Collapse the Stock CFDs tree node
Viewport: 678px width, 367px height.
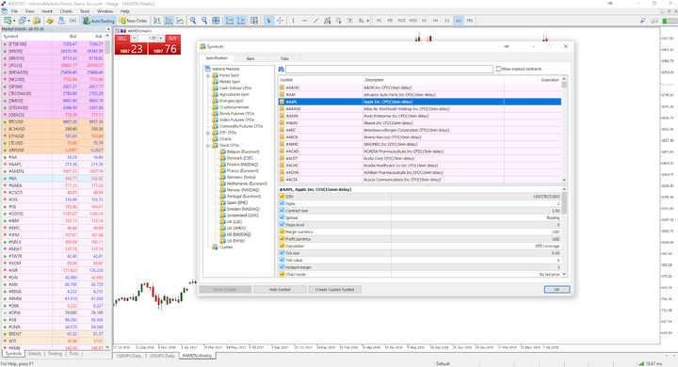pos(208,145)
